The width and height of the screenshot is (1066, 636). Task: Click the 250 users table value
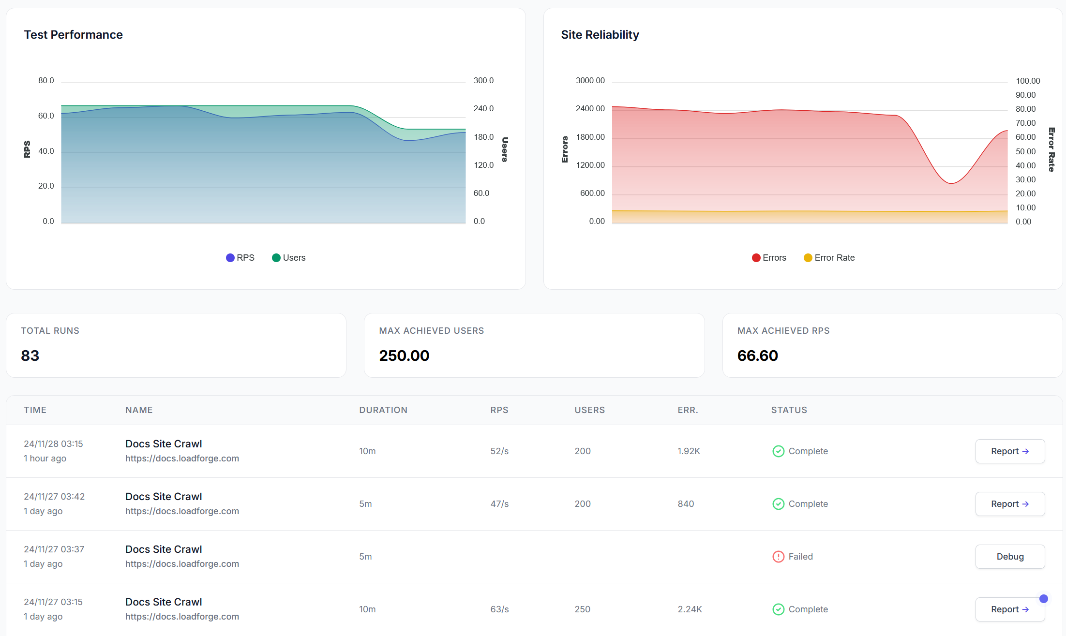pyautogui.click(x=582, y=609)
